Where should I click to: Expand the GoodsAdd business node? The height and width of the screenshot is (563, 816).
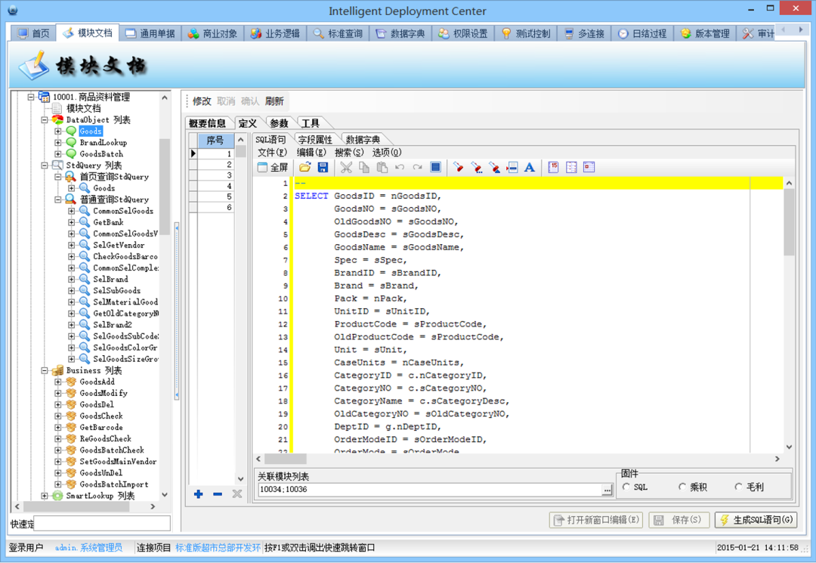coord(57,382)
